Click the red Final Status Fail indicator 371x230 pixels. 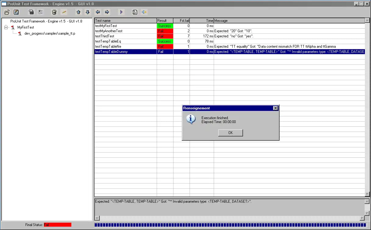click(57, 225)
